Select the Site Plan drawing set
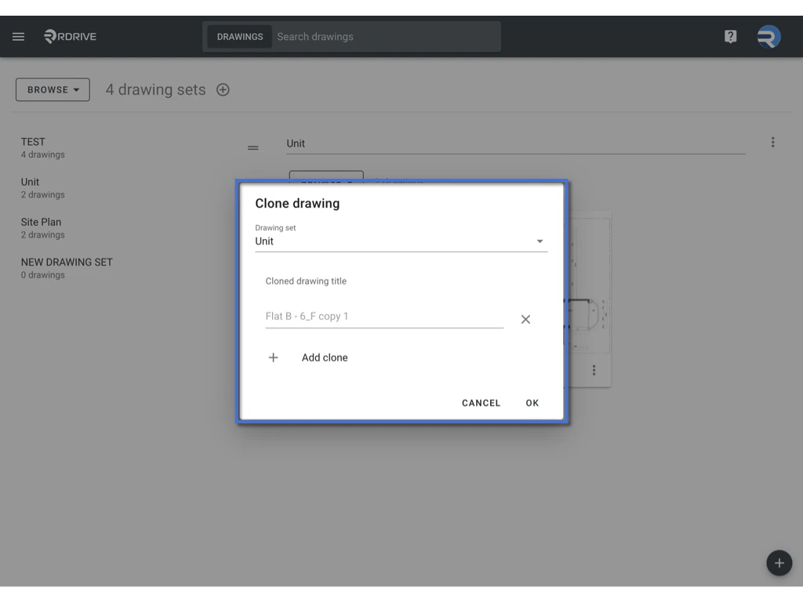Viewport: 803px width, 602px height. tap(43, 228)
